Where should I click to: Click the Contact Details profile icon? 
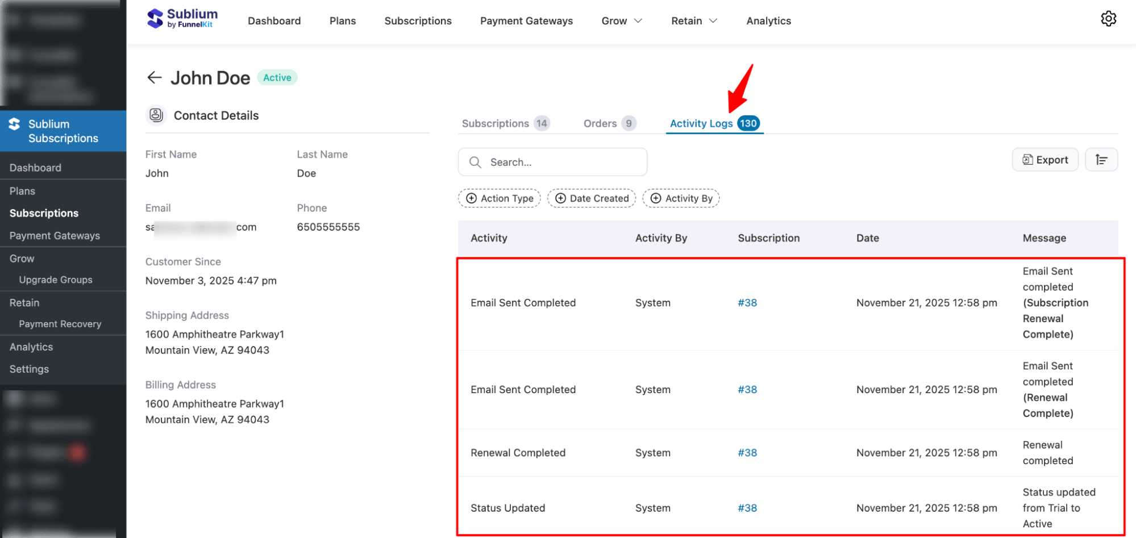click(156, 115)
